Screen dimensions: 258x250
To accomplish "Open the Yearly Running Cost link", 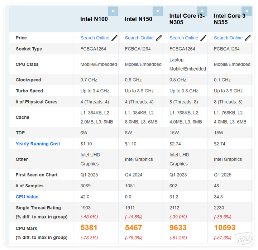I will pyautogui.click(x=38, y=144).
